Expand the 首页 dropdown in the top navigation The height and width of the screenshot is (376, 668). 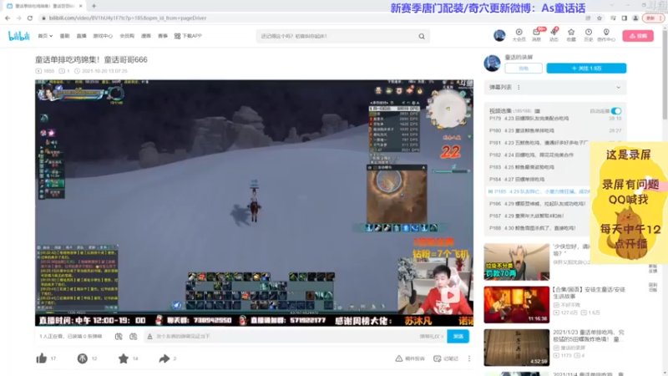pyautogui.click(x=45, y=36)
